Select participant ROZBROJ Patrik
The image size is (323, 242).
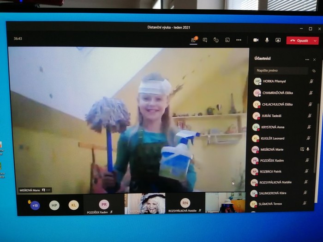click(x=280, y=171)
